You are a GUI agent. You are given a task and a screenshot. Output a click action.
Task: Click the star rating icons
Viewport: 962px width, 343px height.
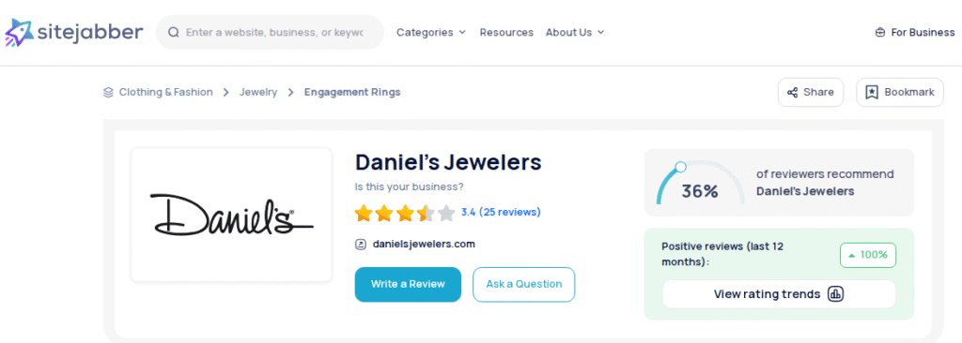tap(405, 213)
